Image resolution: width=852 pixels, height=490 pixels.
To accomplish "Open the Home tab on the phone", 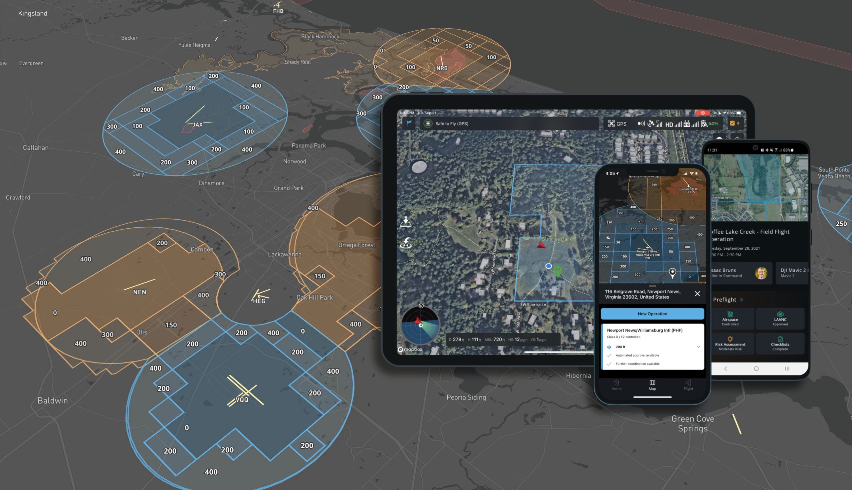I will [617, 385].
